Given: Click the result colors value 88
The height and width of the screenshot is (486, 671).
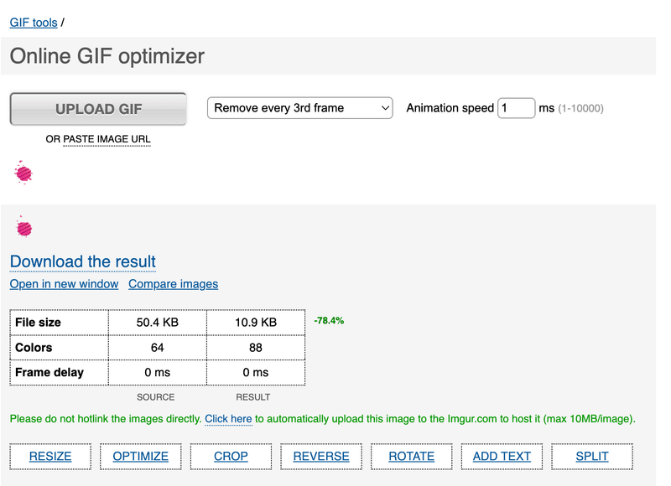Looking at the screenshot, I should point(256,348).
